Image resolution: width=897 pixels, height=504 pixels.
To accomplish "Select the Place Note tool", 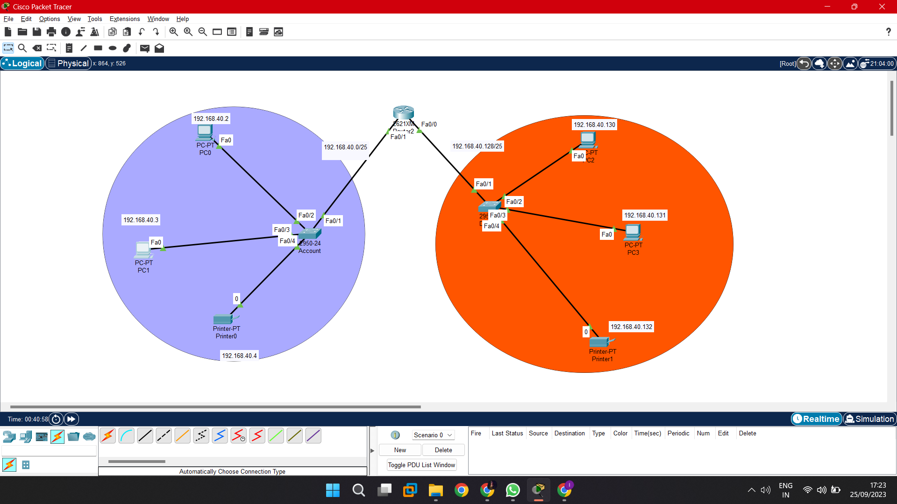I will click(69, 48).
